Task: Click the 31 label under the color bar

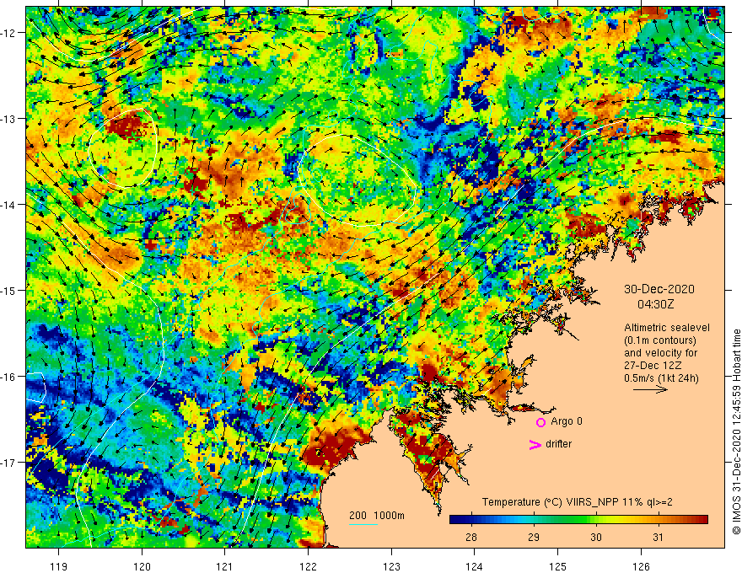Action: tap(658, 537)
